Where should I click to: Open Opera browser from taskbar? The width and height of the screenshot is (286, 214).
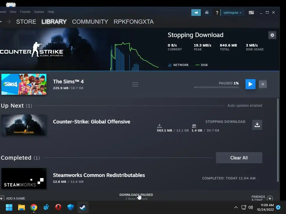(58, 207)
